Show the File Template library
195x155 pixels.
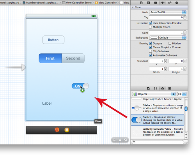point(148,88)
